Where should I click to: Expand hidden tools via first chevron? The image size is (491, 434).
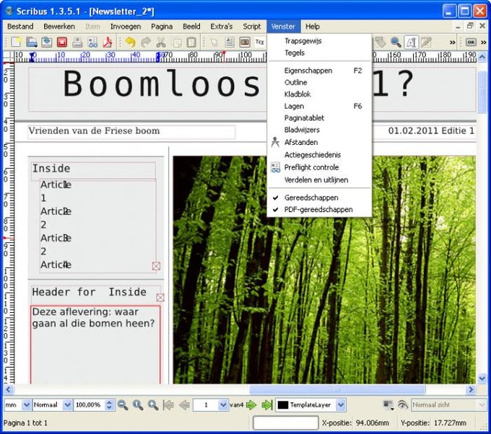point(452,42)
